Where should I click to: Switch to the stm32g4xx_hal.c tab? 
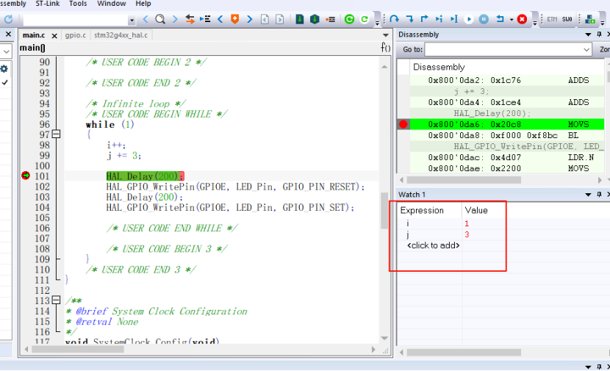121,35
